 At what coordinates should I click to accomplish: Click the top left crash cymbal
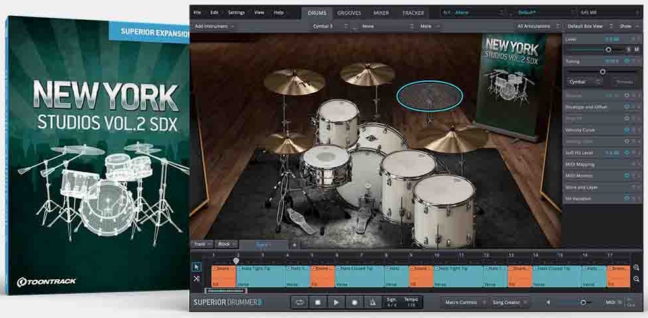coord(294,82)
